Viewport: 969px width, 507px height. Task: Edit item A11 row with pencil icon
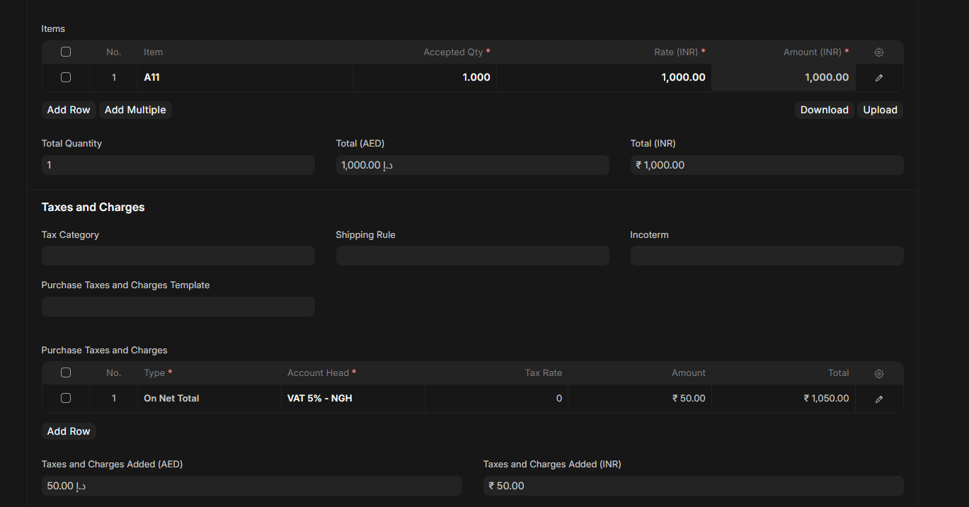(879, 78)
